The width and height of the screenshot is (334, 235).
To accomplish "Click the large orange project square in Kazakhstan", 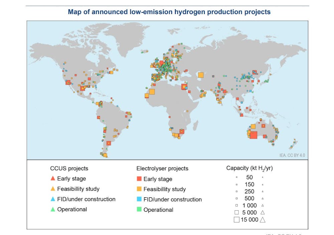I will point(201,75).
